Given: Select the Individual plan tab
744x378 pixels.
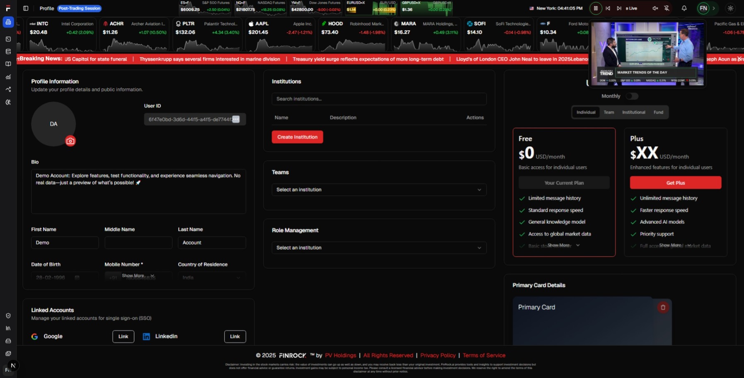Looking at the screenshot, I should pos(586,112).
